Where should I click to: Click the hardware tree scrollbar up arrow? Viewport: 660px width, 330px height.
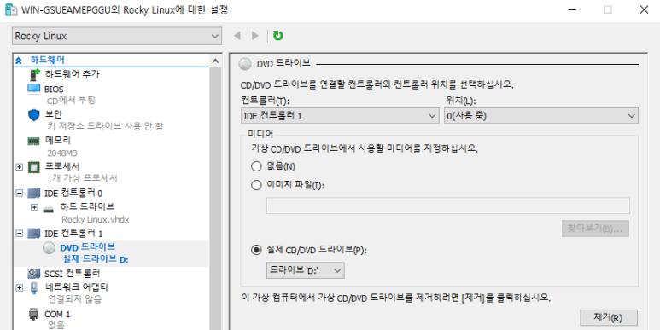[x=215, y=61]
